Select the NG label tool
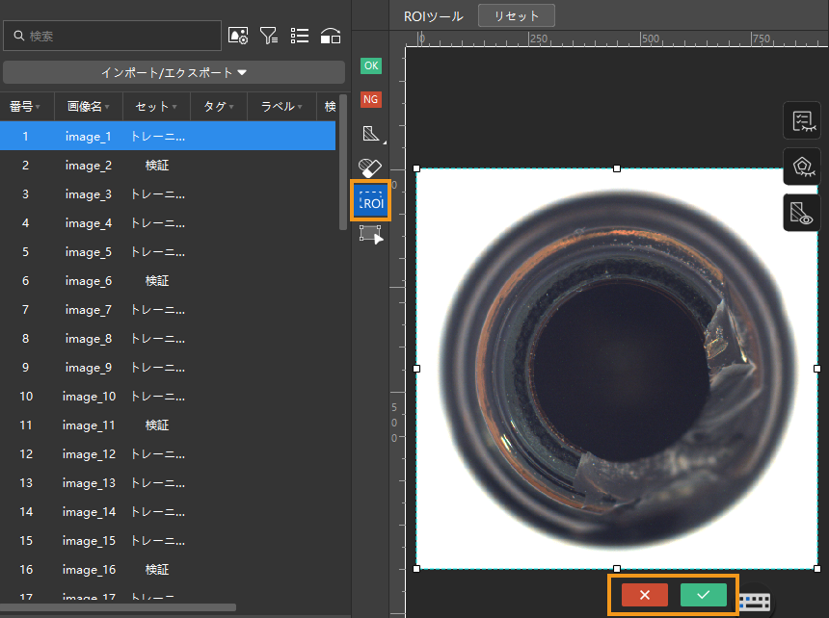 point(370,99)
